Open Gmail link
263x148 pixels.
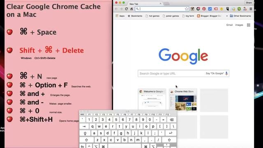point(229,25)
